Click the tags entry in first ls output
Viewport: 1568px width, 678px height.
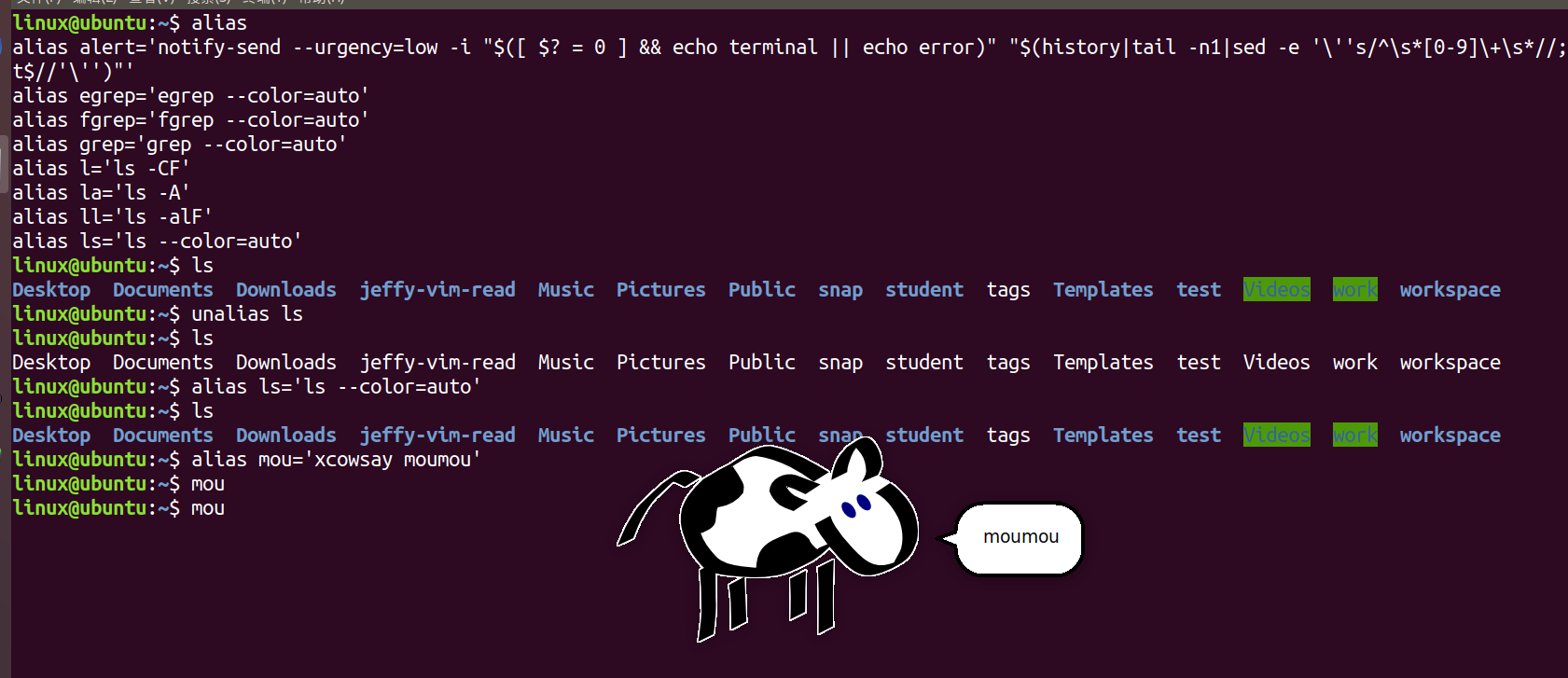click(x=1008, y=290)
